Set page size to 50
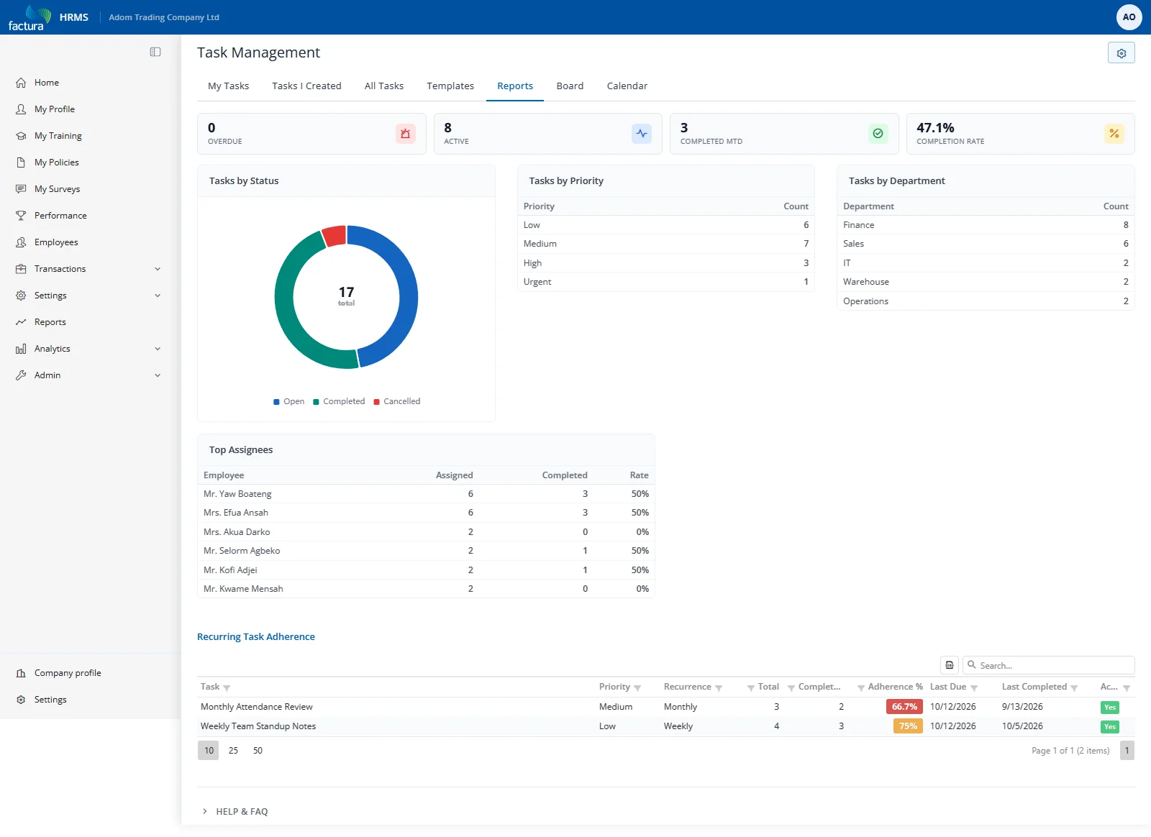This screenshot has height=837, width=1151. (258, 751)
